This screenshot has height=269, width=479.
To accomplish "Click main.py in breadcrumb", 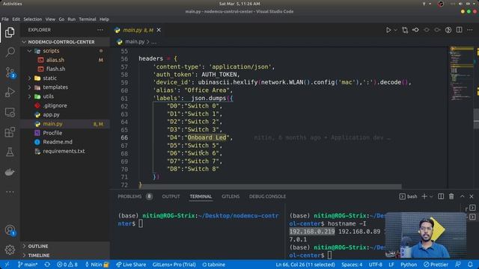I will point(135,42).
